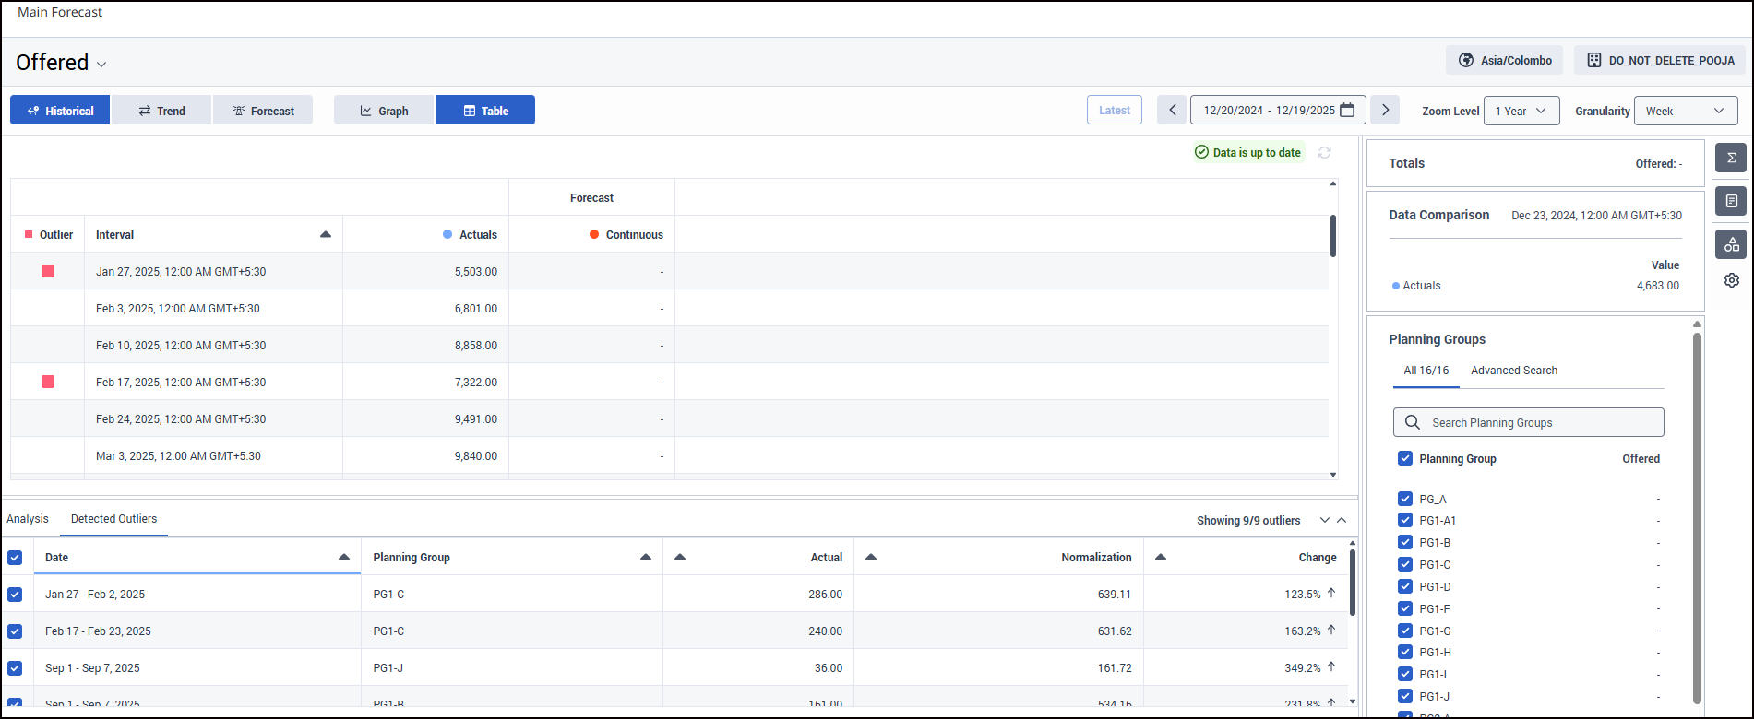Uncheck the PG1-J planning group
Viewport: 1754px width, 719px height.
point(1405,696)
